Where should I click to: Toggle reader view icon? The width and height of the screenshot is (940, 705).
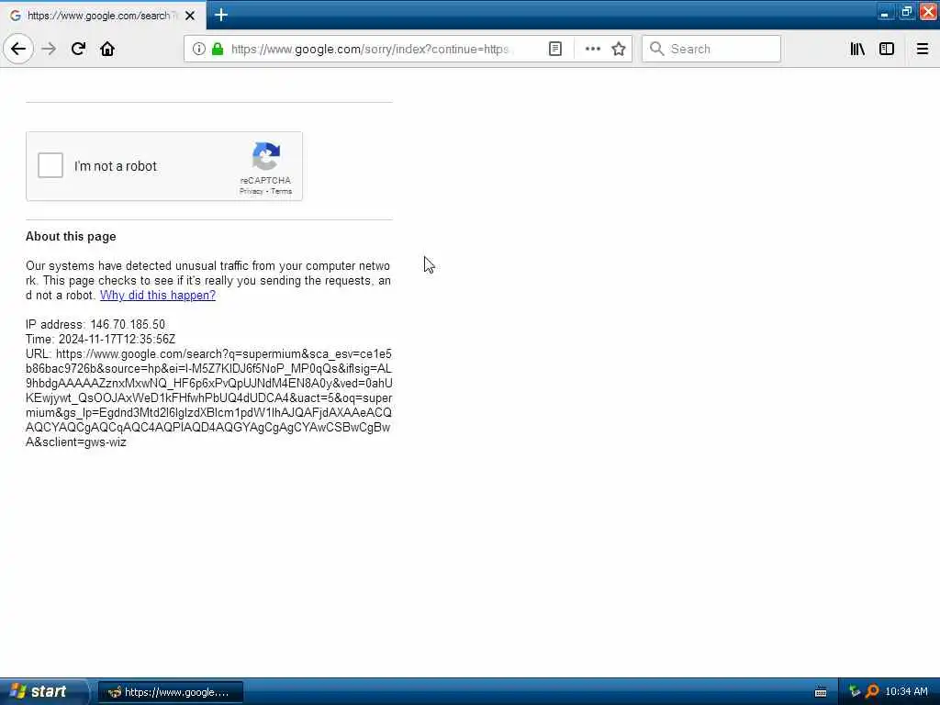pyautogui.click(x=555, y=49)
